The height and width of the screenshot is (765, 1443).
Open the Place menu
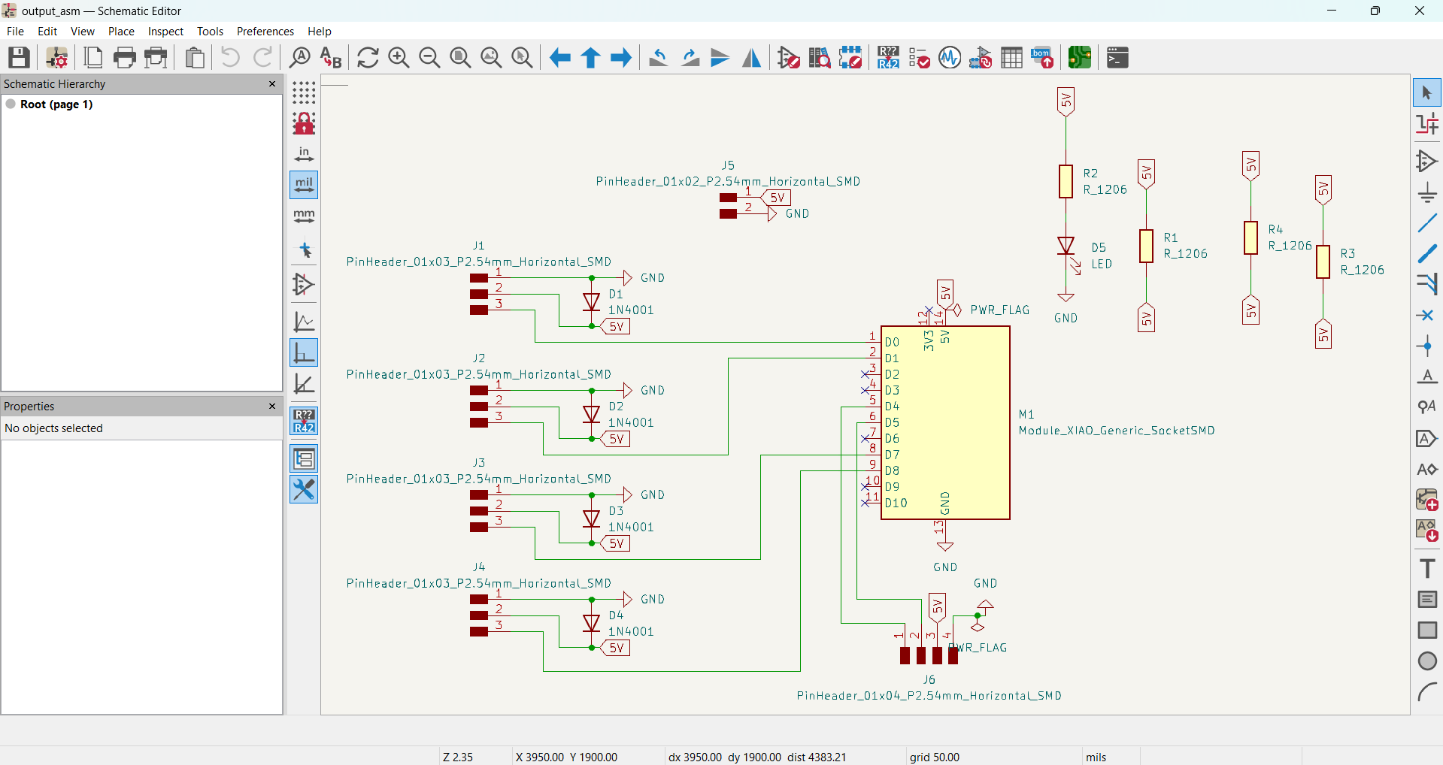[x=121, y=31]
